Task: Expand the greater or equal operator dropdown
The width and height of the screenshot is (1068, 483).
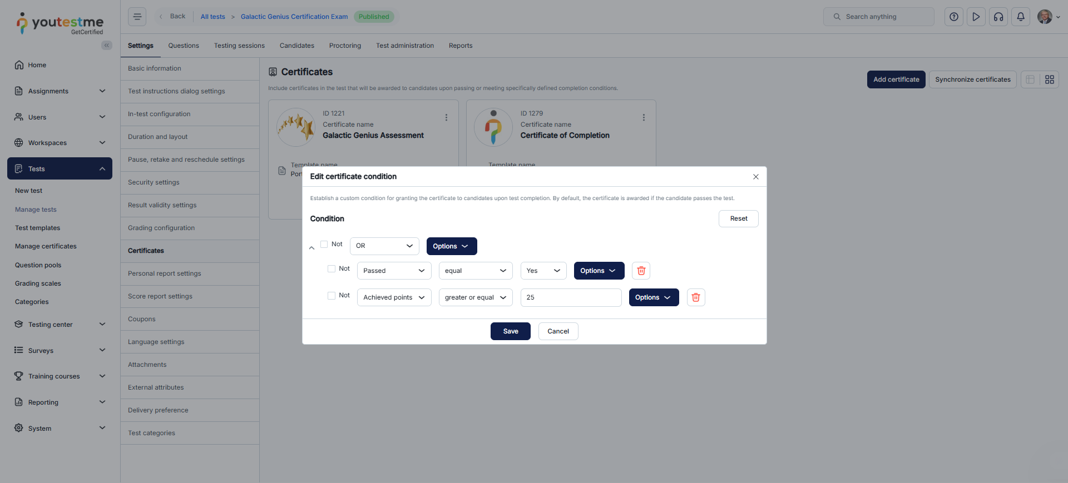Action: pyautogui.click(x=475, y=297)
